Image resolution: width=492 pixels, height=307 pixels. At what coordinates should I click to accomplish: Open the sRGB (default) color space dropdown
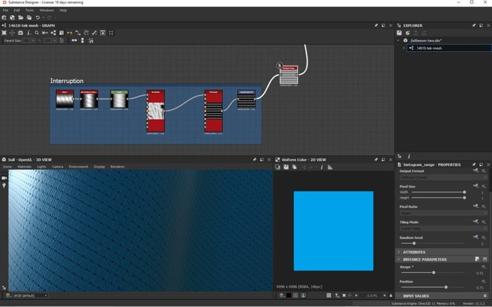click(30, 295)
